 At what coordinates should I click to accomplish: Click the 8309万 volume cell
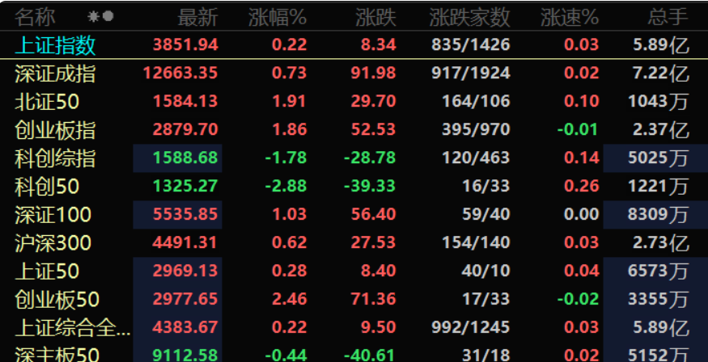[x=659, y=215]
